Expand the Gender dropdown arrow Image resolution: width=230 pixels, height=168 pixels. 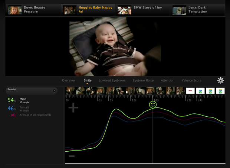pos(54,90)
